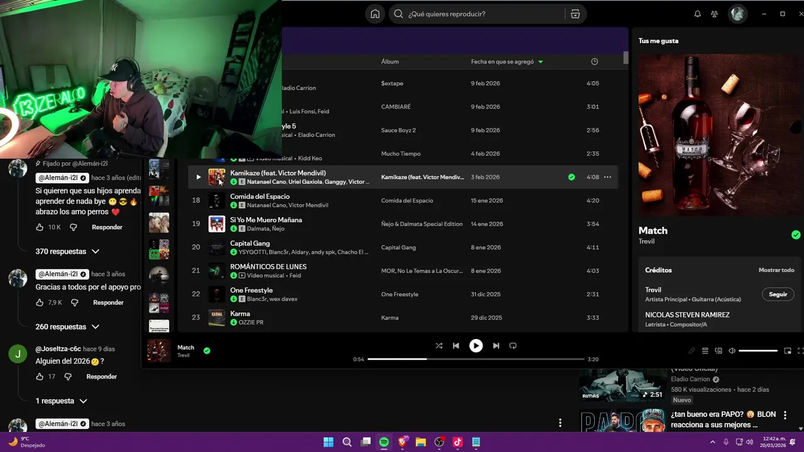The width and height of the screenshot is (804, 452).
Task: Toggle the lyrics microphone icon
Action: (692, 351)
